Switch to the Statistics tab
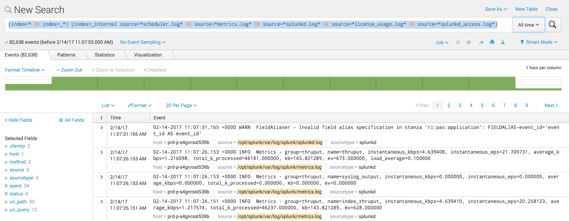This screenshot has height=221, width=569. tap(104, 55)
